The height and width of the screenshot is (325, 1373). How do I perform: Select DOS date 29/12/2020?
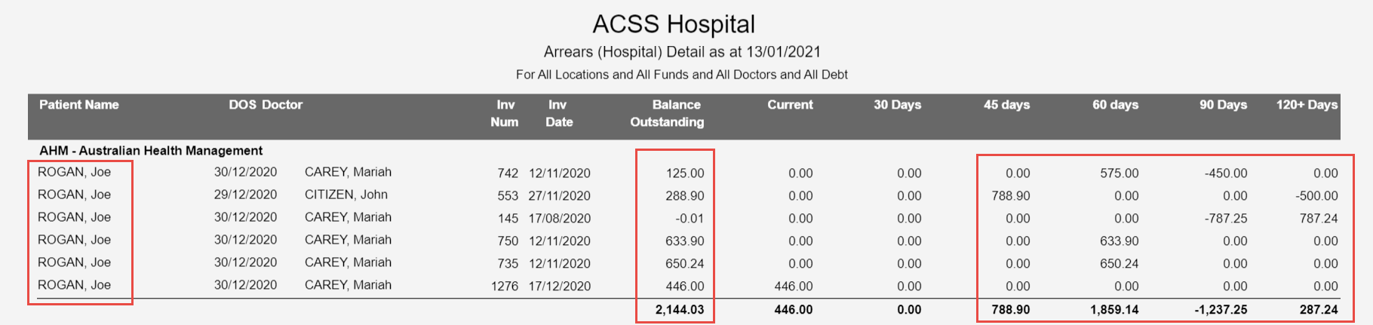pos(245,195)
